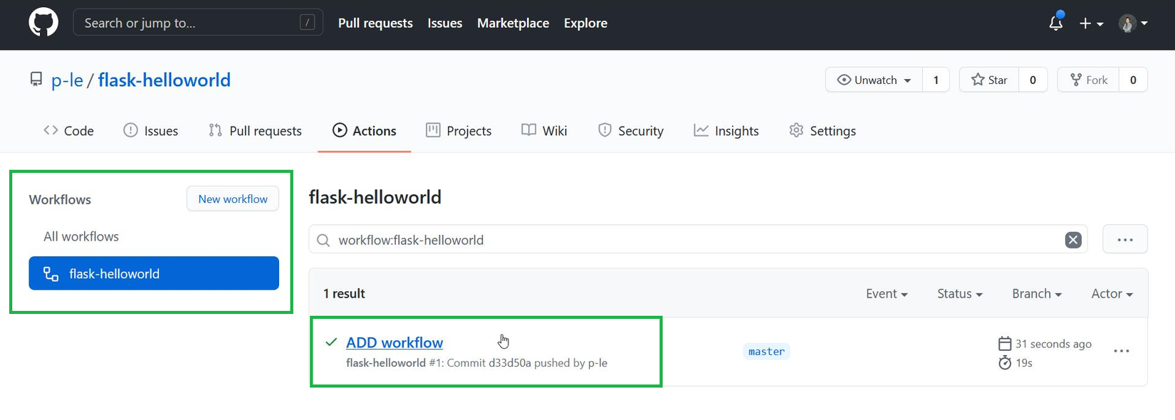The image size is (1175, 420).
Task: Open the workflow run ellipsis menu
Action: (x=1121, y=351)
